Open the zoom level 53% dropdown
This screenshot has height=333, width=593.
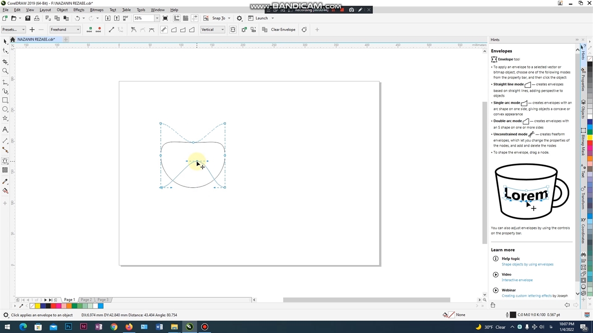(x=157, y=18)
